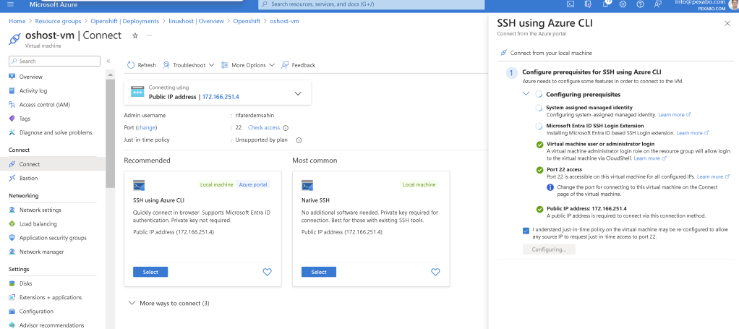The image size is (739, 329).
Task: Click the Overview sidebar icon
Action: pos(12,77)
